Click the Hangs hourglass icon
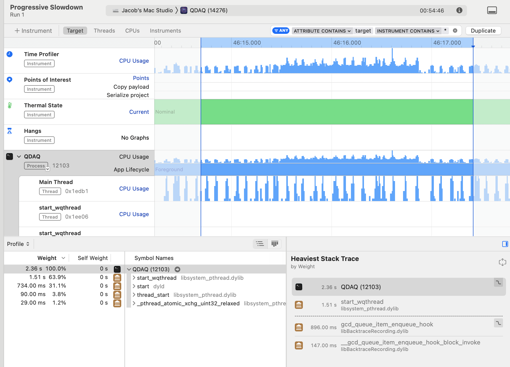The width and height of the screenshot is (510, 367). [10, 131]
